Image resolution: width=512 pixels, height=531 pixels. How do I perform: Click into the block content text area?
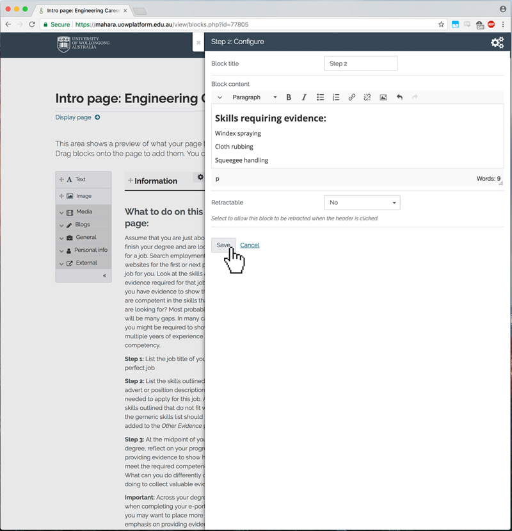pos(357,136)
